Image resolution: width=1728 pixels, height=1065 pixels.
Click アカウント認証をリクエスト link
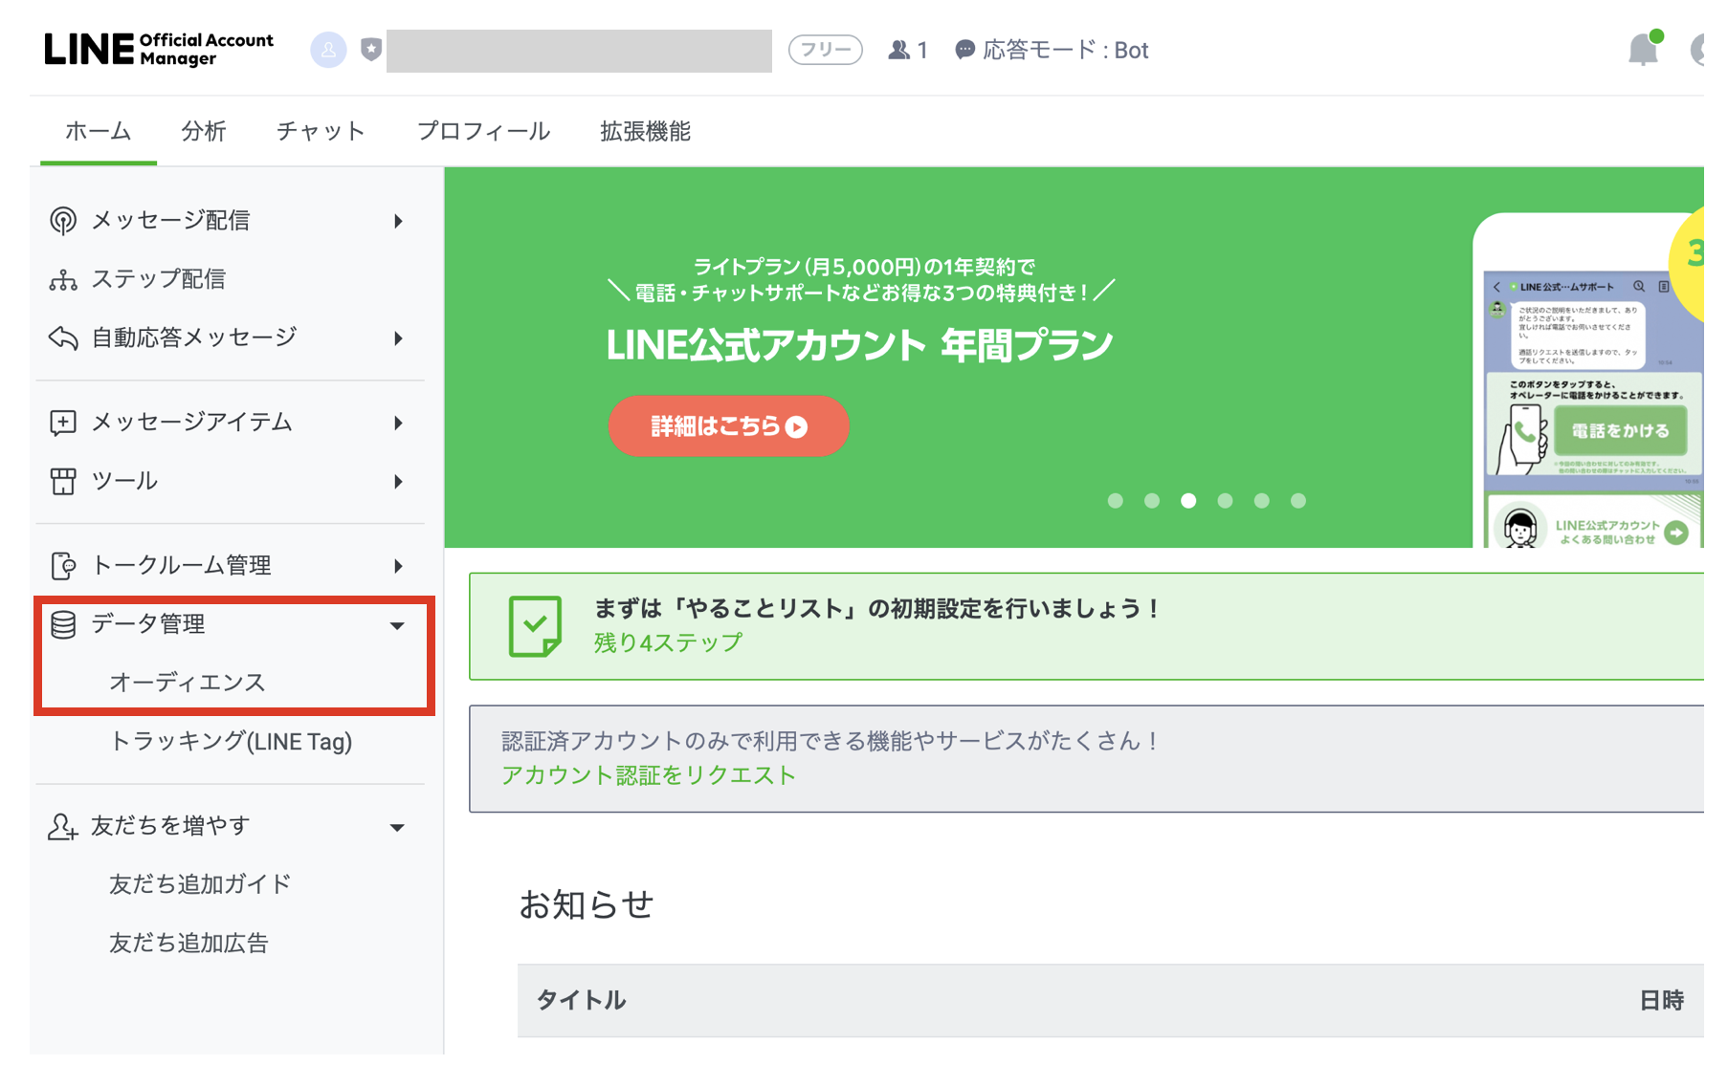(649, 775)
